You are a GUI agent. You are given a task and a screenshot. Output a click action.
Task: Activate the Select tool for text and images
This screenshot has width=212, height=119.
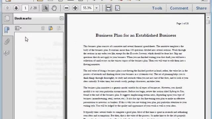[45, 8]
